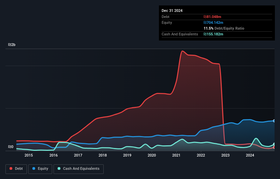Select the 2018 x-axis label

click(103, 155)
